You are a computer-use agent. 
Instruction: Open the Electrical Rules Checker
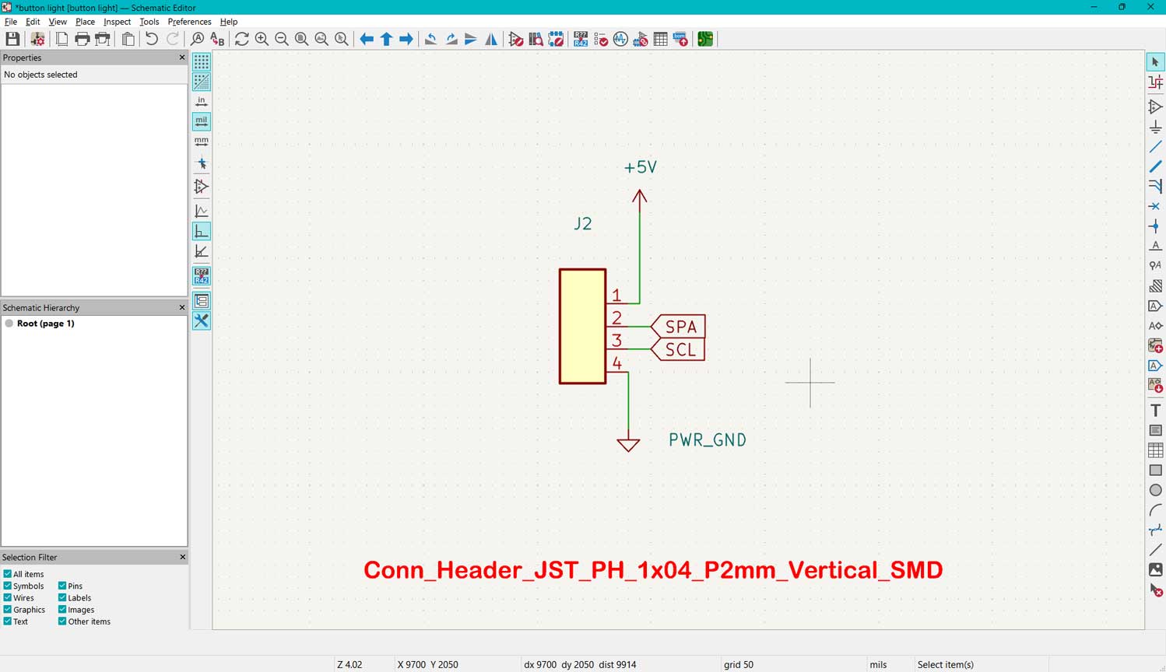pyautogui.click(x=600, y=39)
